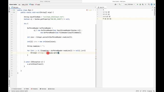Open Version Control tool window
Image resolution: width=164 pixels, height=92 pixels.
16,89
